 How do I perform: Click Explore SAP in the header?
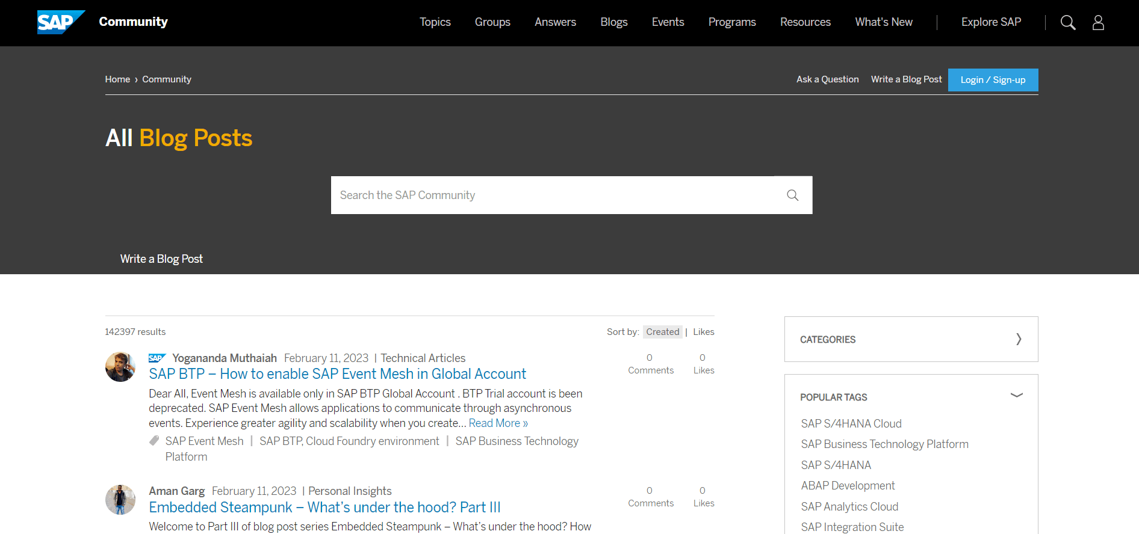(x=991, y=22)
